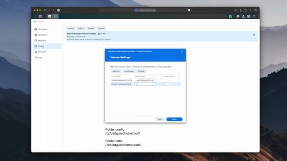The width and height of the screenshot is (287, 161).
Task: Open Network in Docker sidebar
Action: pyautogui.click(x=47, y=52)
